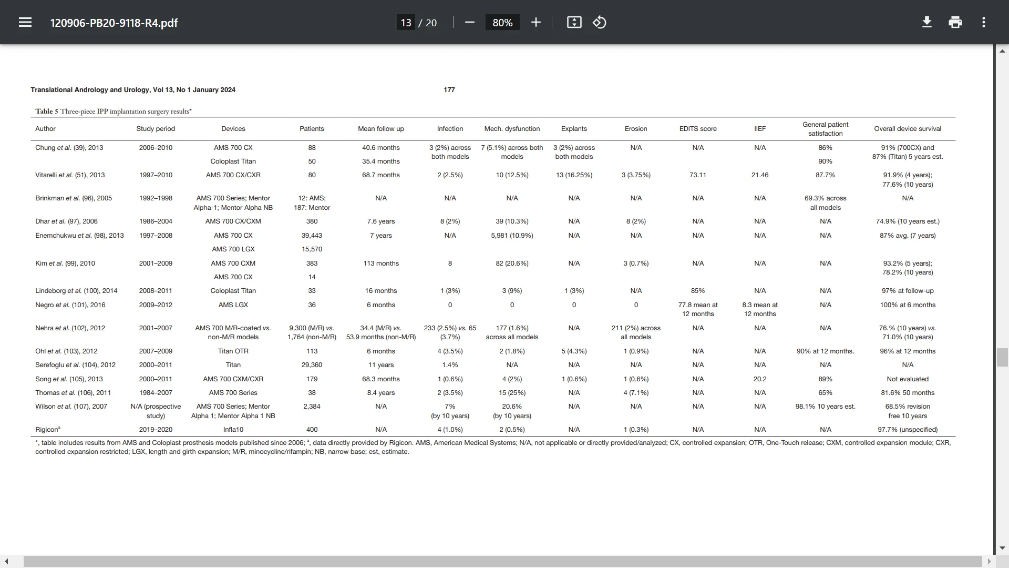Screen dimensions: 1009x568
Task: Download the PDF file
Action: [927, 22]
